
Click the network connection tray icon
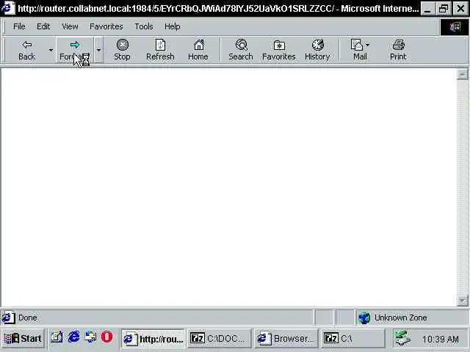(402, 338)
